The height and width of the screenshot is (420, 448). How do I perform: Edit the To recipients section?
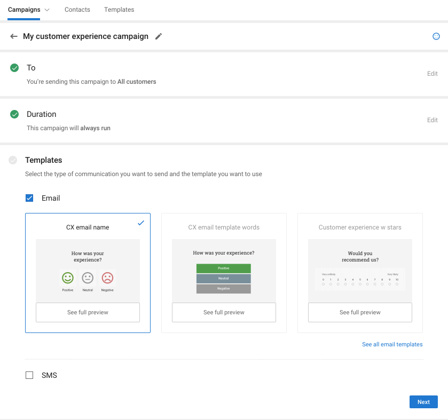click(x=432, y=74)
